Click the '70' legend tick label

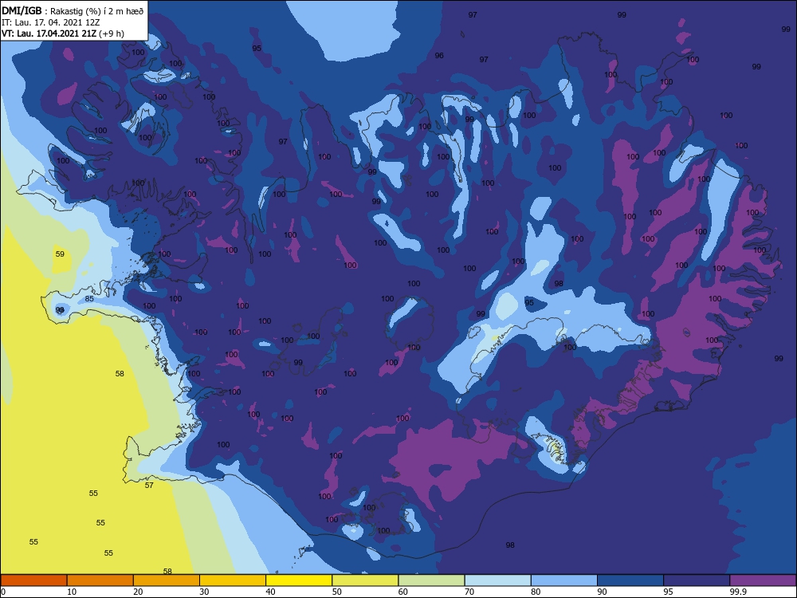coord(469,592)
